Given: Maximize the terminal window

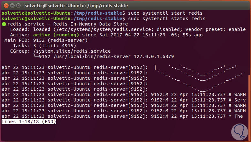Looking at the screenshot, I should 18,5.
